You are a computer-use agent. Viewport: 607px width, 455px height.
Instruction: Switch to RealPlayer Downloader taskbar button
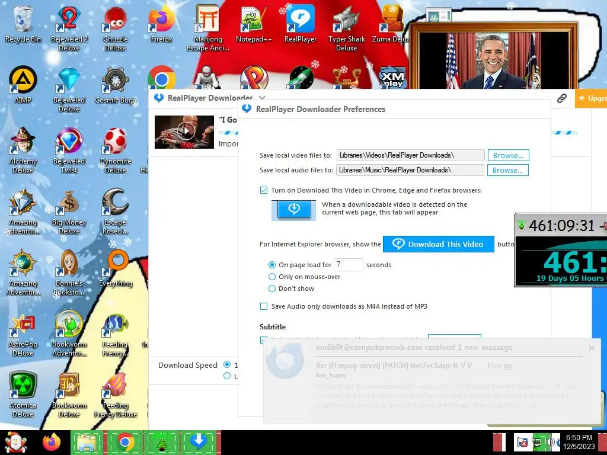click(199, 442)
